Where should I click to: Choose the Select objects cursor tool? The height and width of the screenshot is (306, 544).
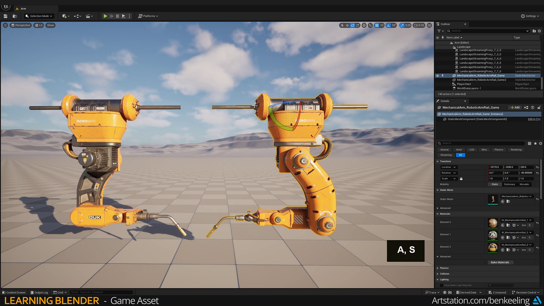point(342,25)
